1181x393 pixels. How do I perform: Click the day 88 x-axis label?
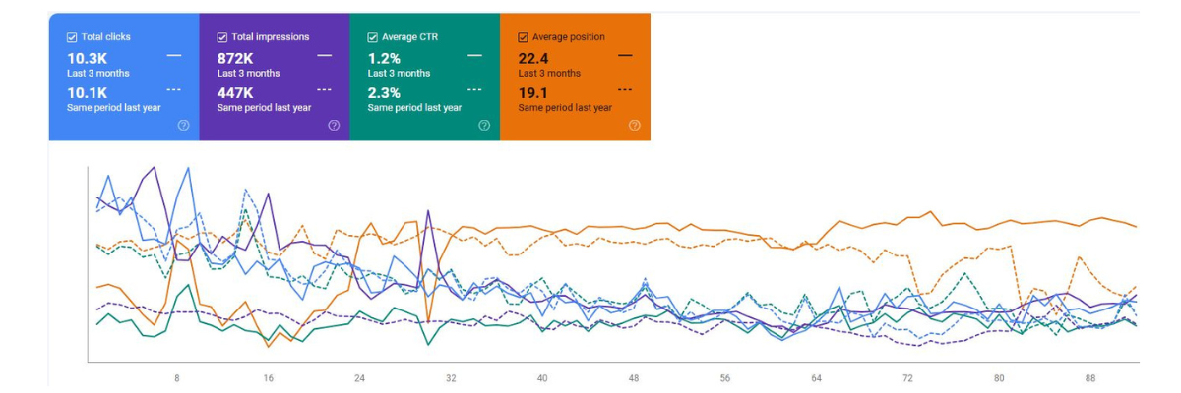pos(1090,378)
